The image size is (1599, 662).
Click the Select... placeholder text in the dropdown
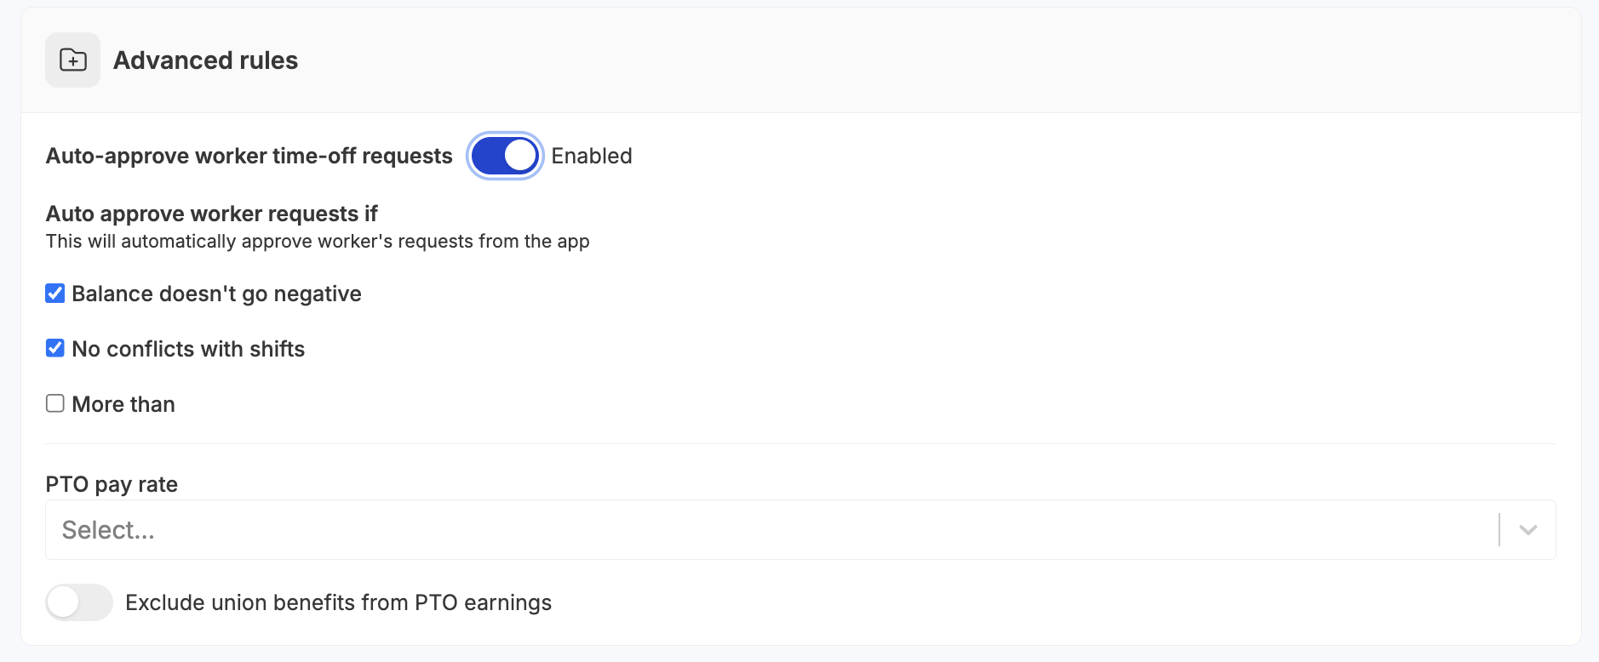coord(108,530)
